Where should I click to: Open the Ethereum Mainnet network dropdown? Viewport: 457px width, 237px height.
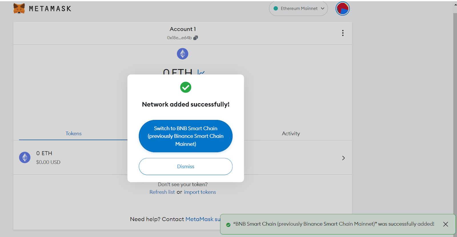[298, 9]
